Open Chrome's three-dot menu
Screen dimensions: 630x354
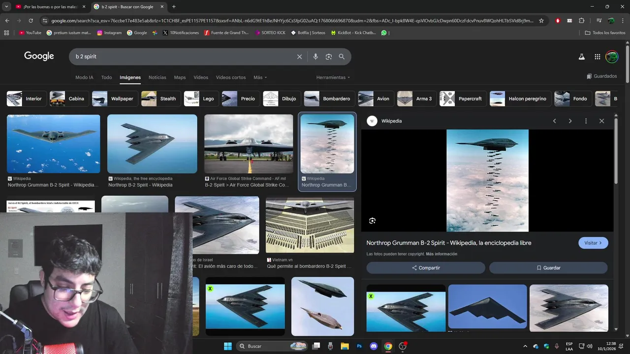coord(623,21)
